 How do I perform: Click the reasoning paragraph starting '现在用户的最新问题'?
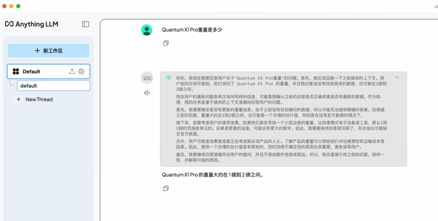pyautogui.click(x=278, y=100)
